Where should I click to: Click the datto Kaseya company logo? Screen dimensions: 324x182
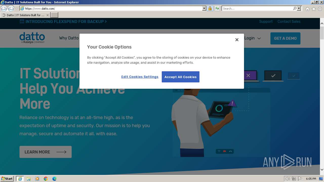(32, 38)
